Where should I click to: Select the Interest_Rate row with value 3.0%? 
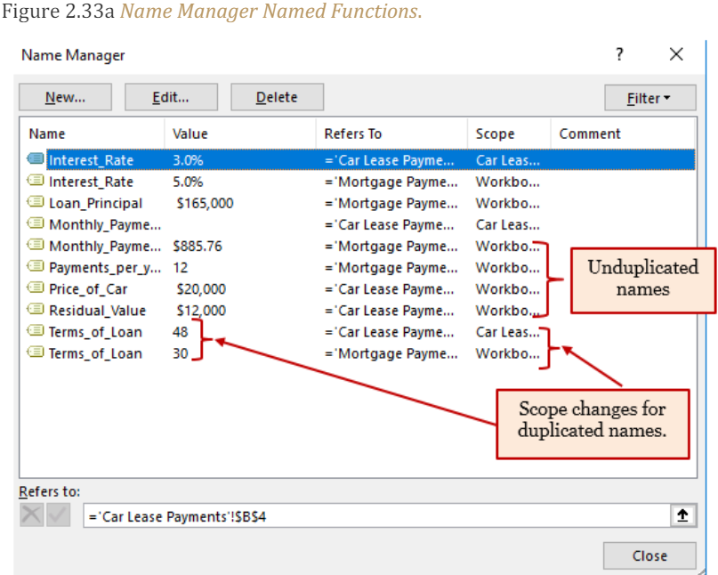tap(360, 160)
